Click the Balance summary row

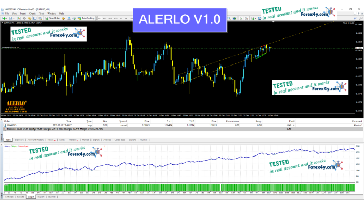click(x=183, y=129)
